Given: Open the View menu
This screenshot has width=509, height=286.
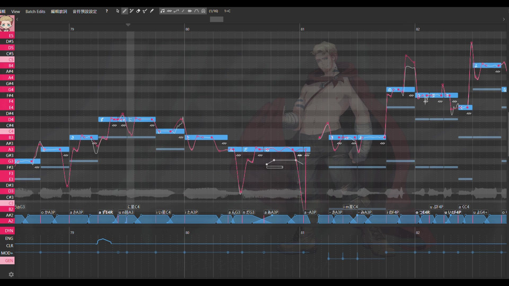Looking at the screenshot, I should point(15,11).
